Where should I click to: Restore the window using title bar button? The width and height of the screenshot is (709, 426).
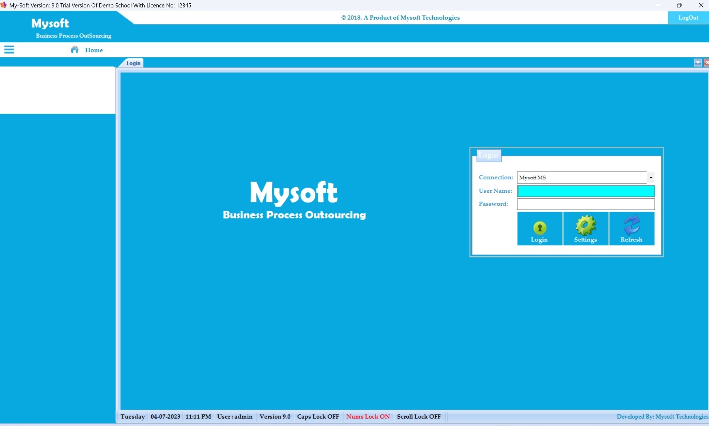pyautogui.click(x=679, y=5)
